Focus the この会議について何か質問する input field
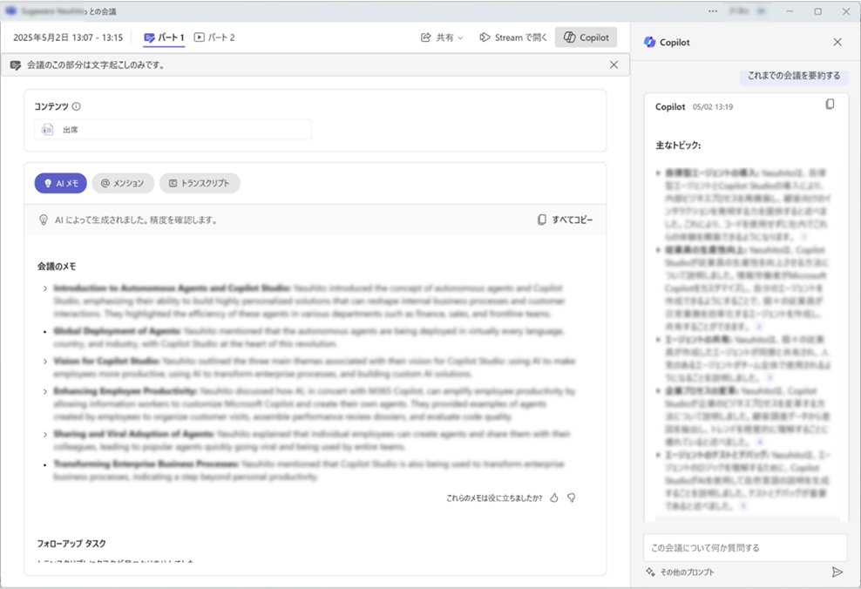 [x=745, y=548]
